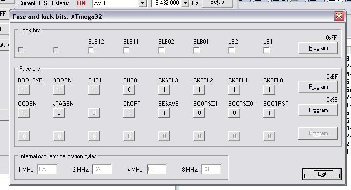Tick the LB1 lock bit checkbox
The width and height of the screenshot is (351, 190).
pos(266,50)
